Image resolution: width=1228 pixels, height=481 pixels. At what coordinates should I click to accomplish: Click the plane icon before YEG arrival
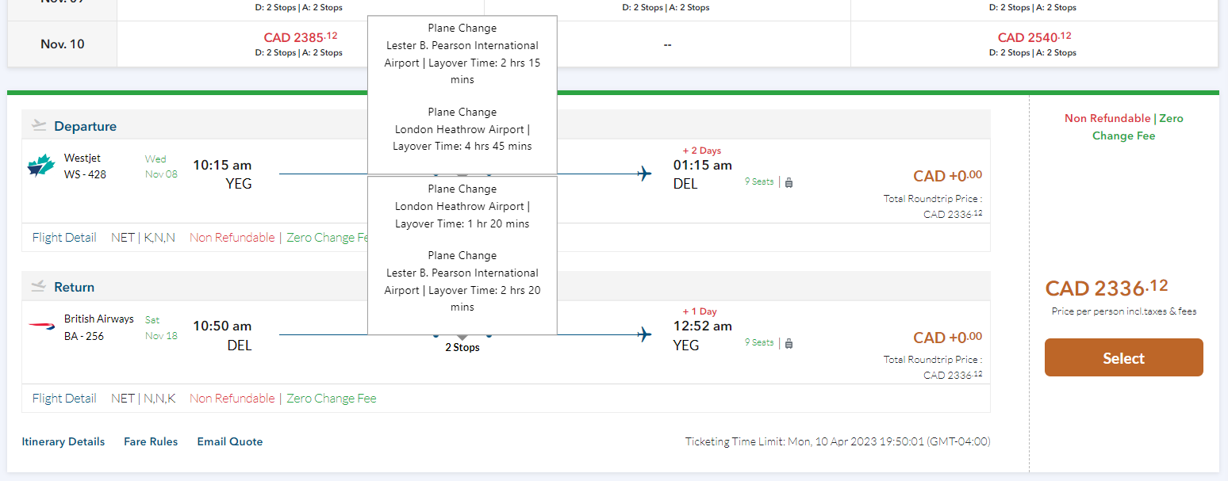click(x=644, y=334)
